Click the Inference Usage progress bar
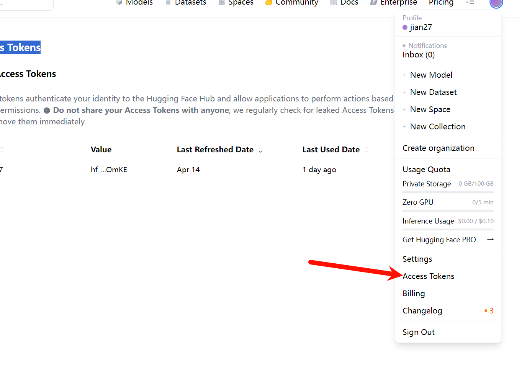The height and width of the screenshot is (372, 522). click(448, 229)
